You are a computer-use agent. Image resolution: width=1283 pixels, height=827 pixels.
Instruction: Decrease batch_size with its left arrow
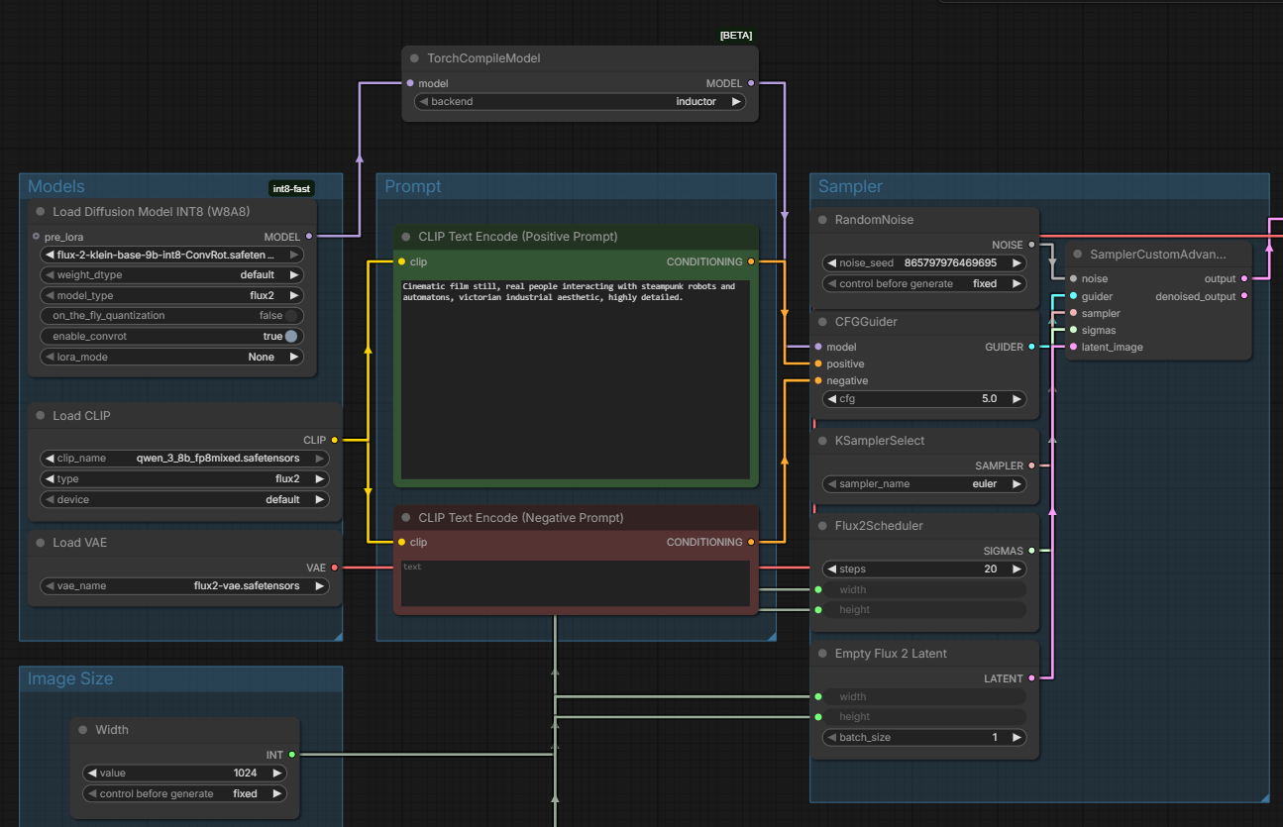pos(833,738)
